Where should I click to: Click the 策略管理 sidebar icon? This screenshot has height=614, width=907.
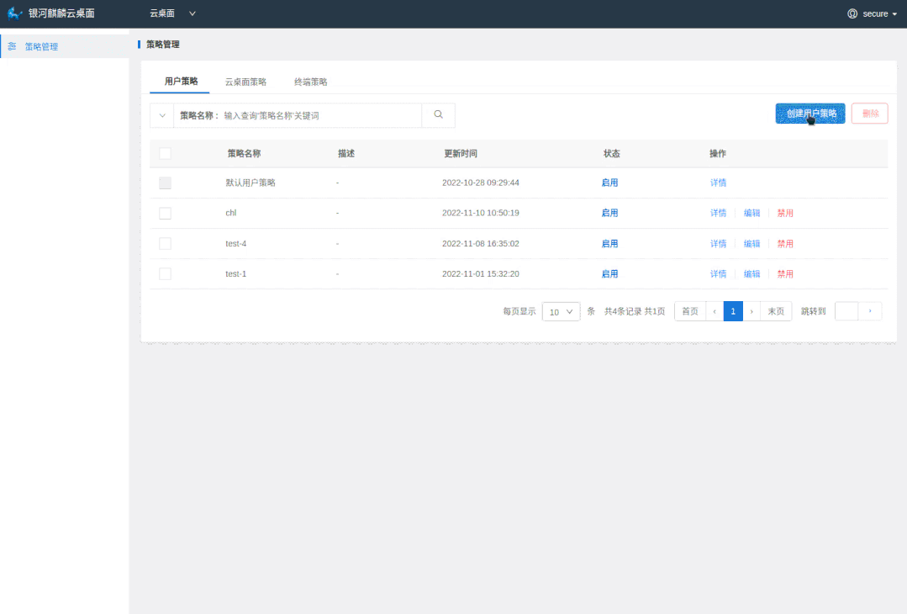click(x=12, y=46)
